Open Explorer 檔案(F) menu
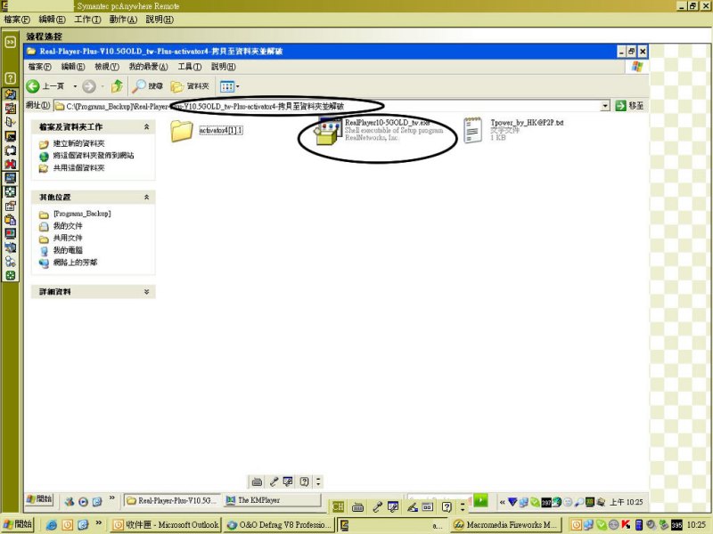713x534 pixels. coord(39,67)
